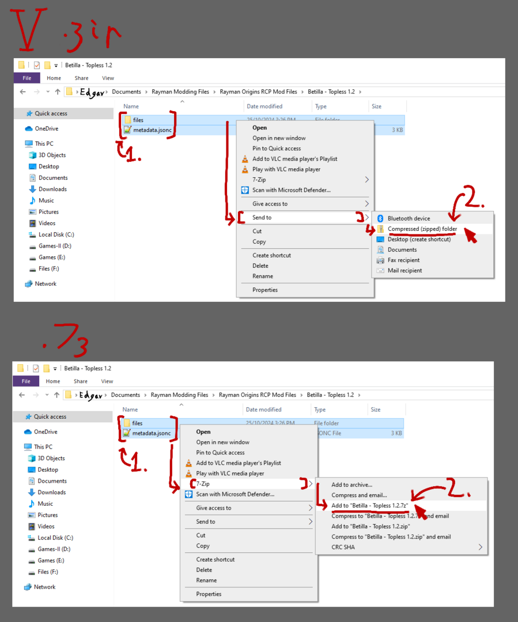Viewport: 518px width, 622px height.
Task: Select the files folder in the upper window
Action: point(138,120)
